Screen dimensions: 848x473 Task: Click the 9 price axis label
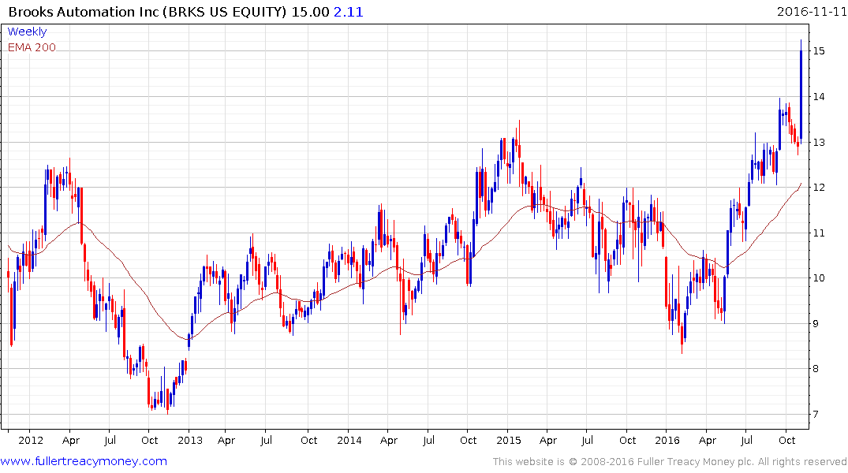[x=816, y=324]
